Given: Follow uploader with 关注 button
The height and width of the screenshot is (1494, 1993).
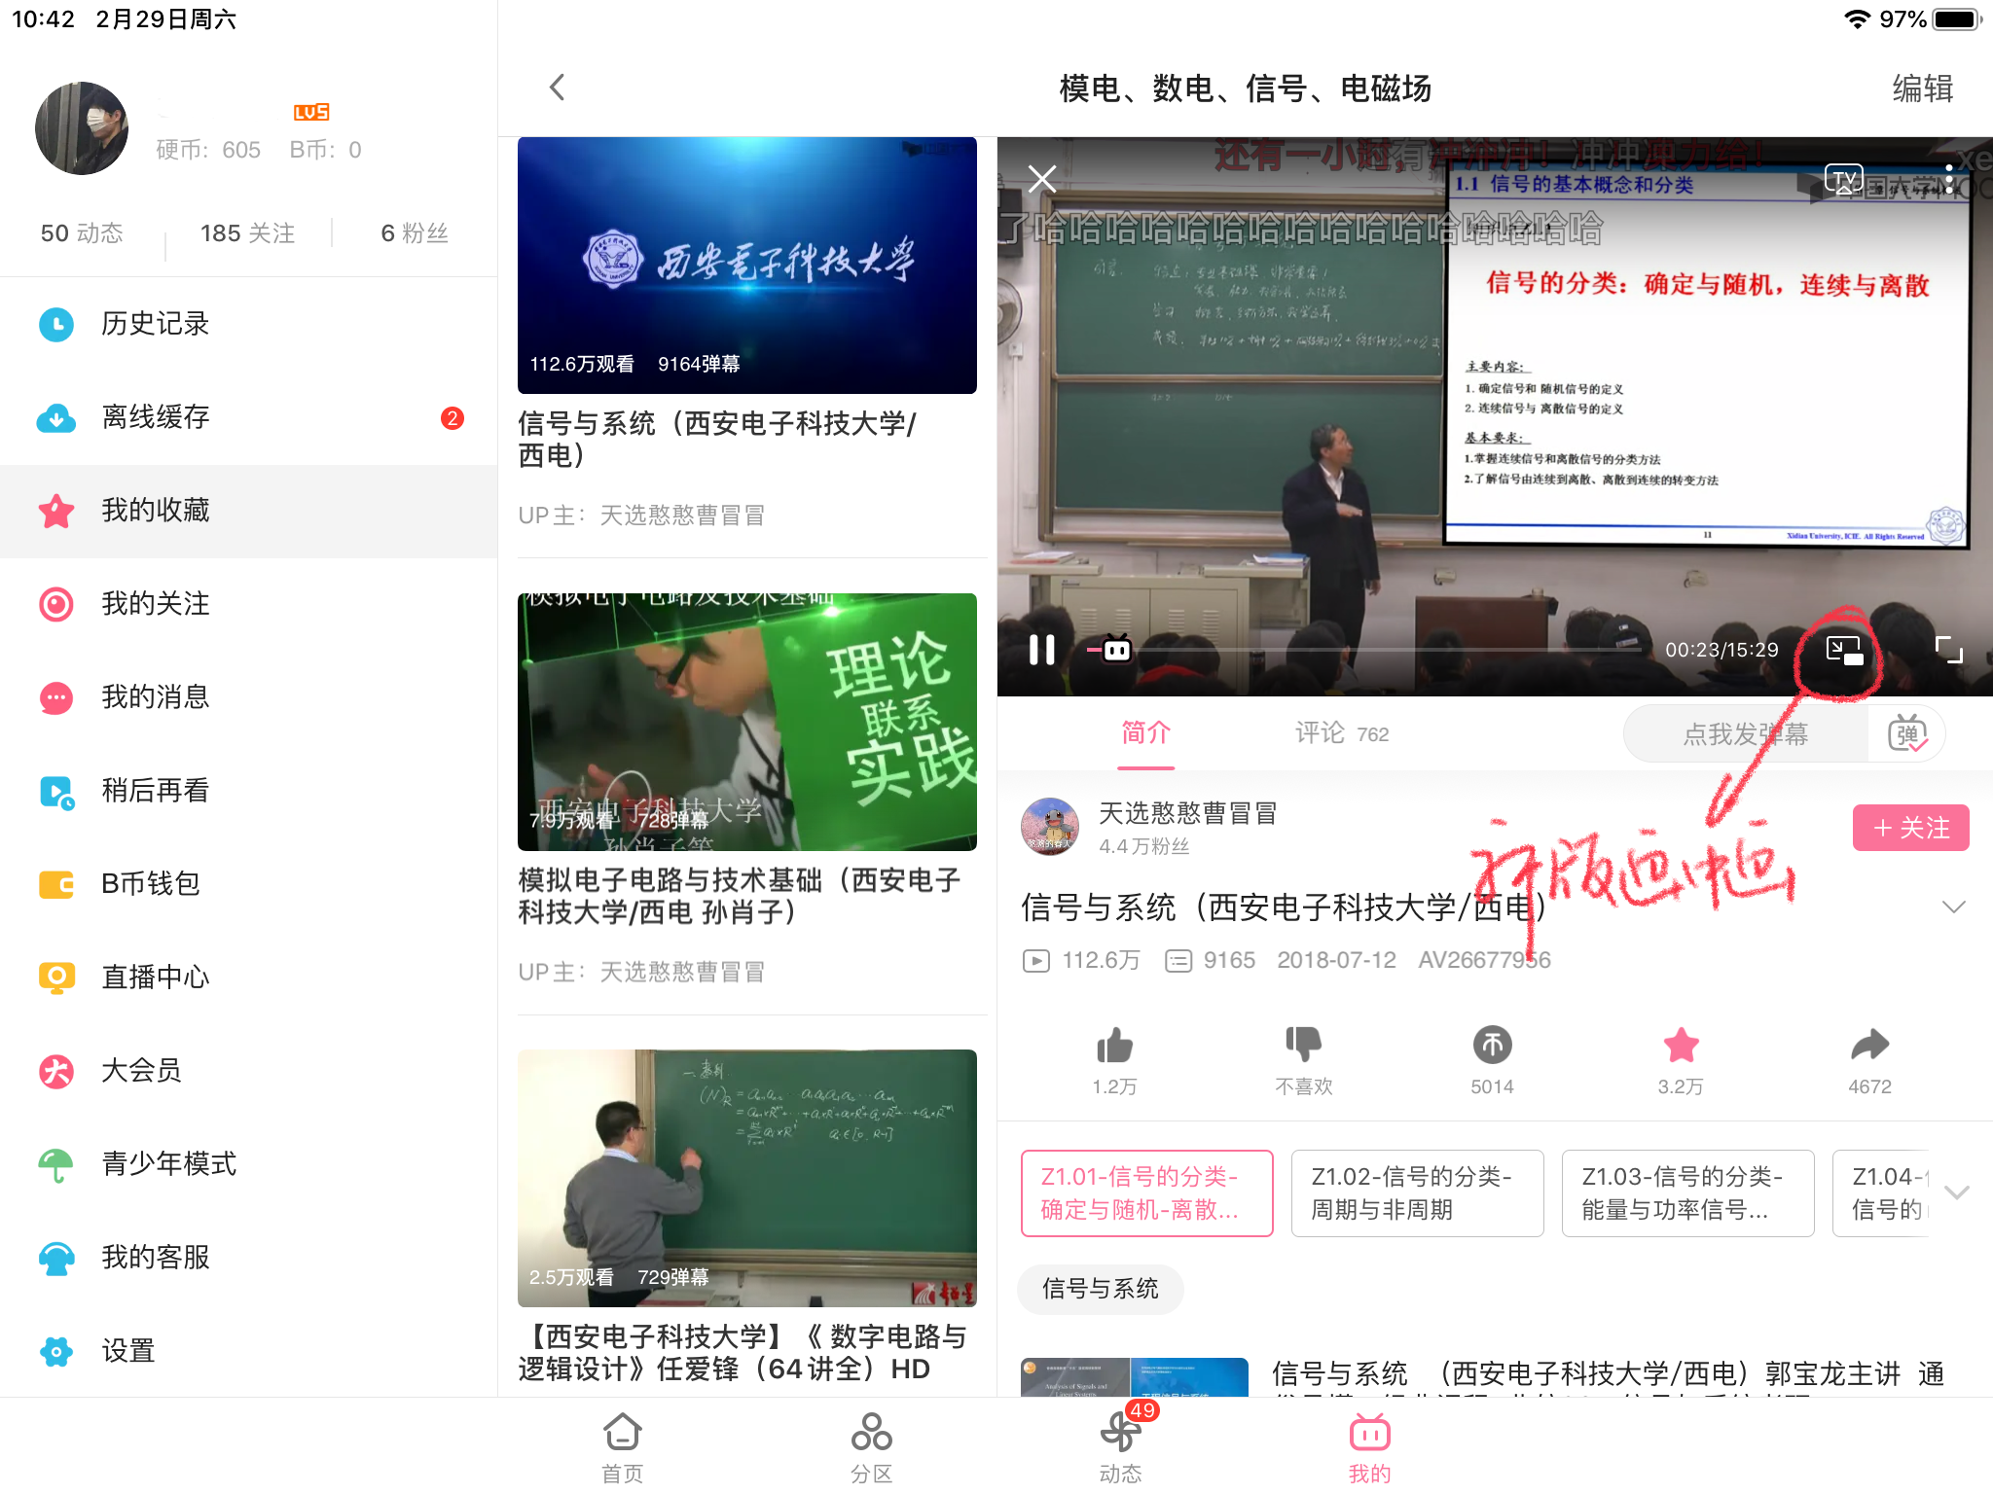Looking at the screenshot, I should 1909,828.
